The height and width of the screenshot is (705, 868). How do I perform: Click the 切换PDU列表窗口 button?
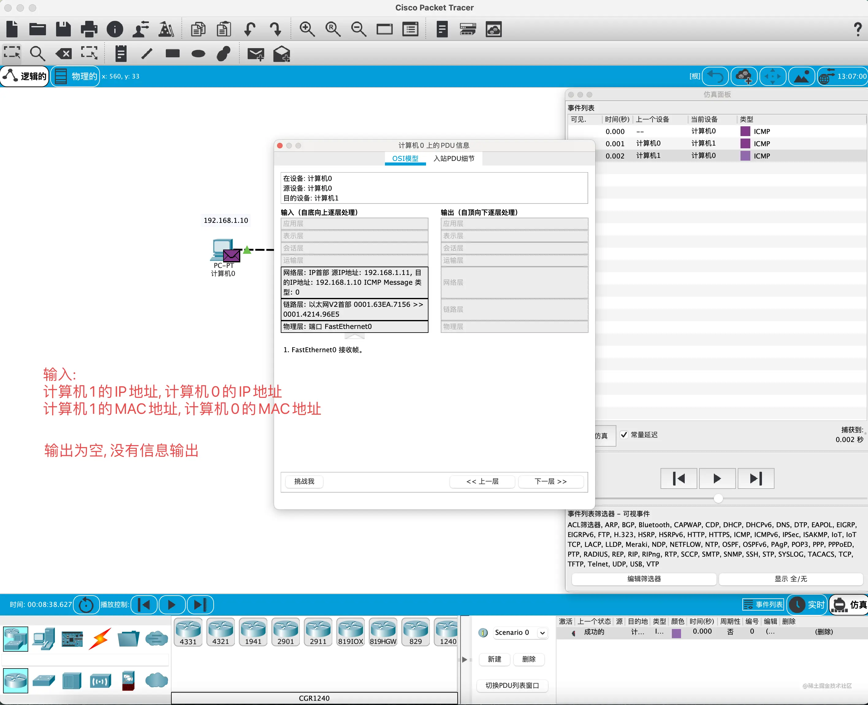tap(512, 685)
